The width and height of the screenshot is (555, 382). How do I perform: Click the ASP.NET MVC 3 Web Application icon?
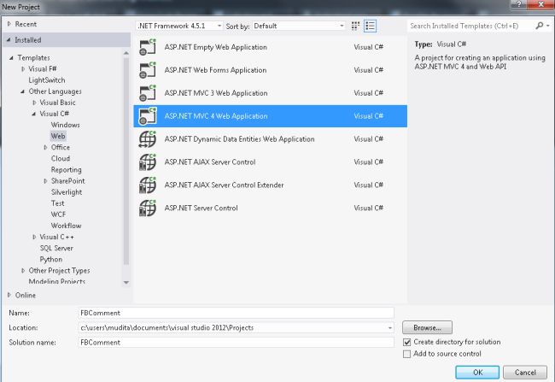point(148,93)
